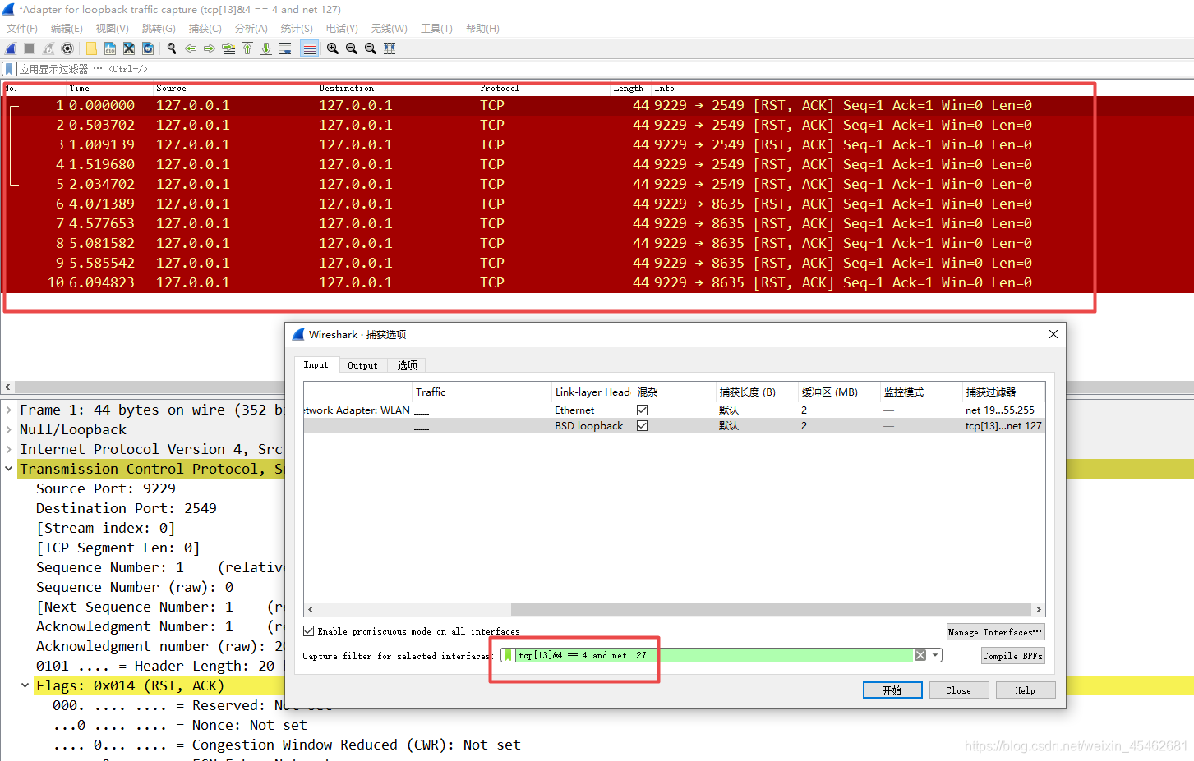Image resolution: width=1194 pixels, height=761 pixels.
Task: Open a capture file with the folder icon
Action: [x=91, y=48]
